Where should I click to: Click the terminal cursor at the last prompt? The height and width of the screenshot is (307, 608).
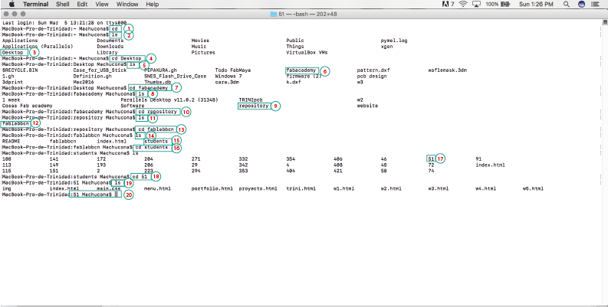(x=118, y=194)
